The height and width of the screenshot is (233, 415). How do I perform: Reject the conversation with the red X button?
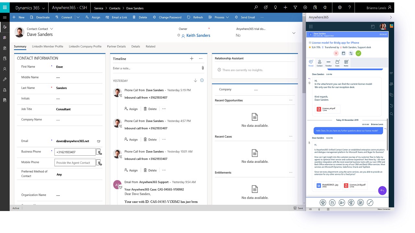(x=336, y=53)
